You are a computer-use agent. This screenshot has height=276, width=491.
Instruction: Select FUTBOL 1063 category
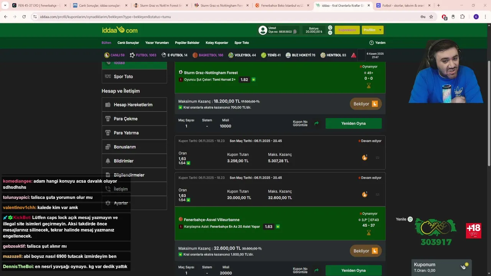[x=143, y=55]
